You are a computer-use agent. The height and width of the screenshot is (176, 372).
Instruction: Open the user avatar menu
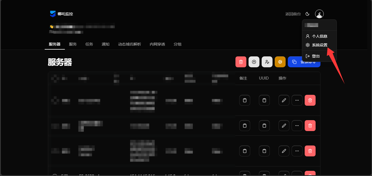coord(319,14)
